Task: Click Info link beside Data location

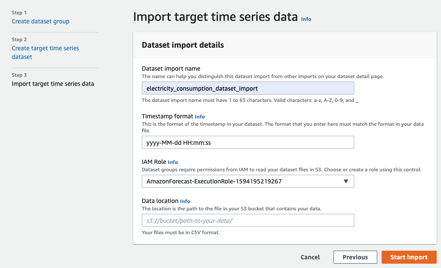Action: [185, 201]
